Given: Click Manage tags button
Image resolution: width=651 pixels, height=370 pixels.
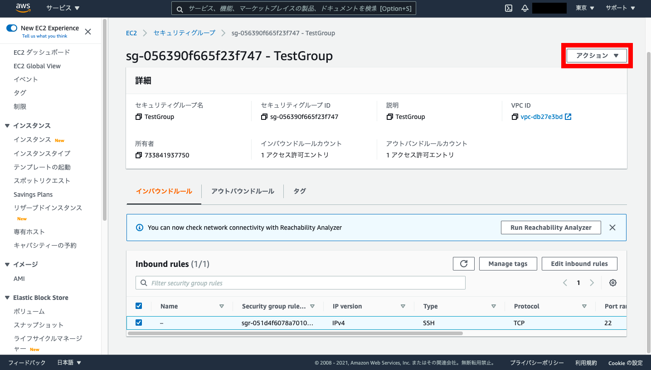Looking at the screenshot, I should 508,264.
